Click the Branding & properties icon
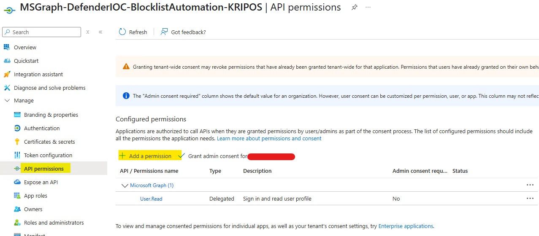 (17, 115)
